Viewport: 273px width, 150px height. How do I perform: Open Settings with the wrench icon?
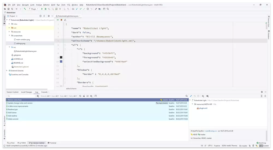pyautogui.click(x=96, y=9)
